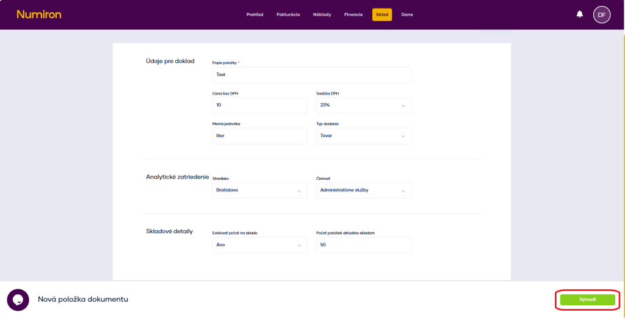The height and width of the screenshot is (318, 625).
Task: Click the Počet položiek aktuálne skladom field
Action: pos(363,245)
